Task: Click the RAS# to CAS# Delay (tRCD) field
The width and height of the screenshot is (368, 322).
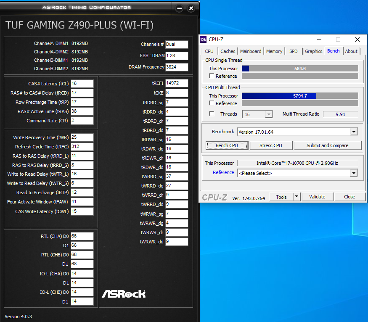Action: [82, 92]
